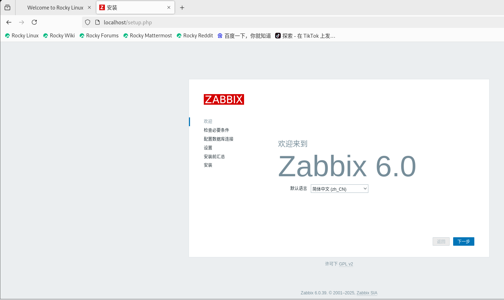Click the Zabbix favicon on the 安装 tab
Screen dimensions: 504x300
[102, 7]
